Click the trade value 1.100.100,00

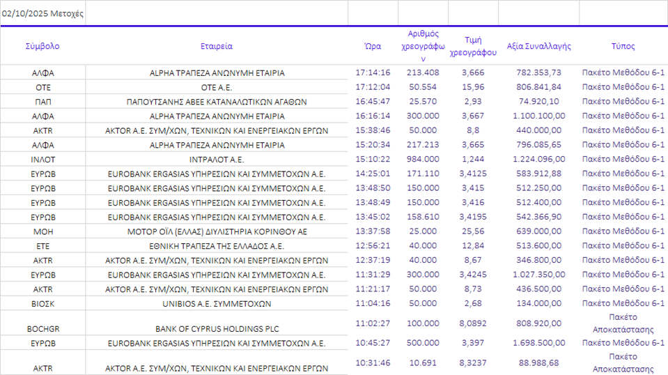pyautogui.click(x=539, y=116)
